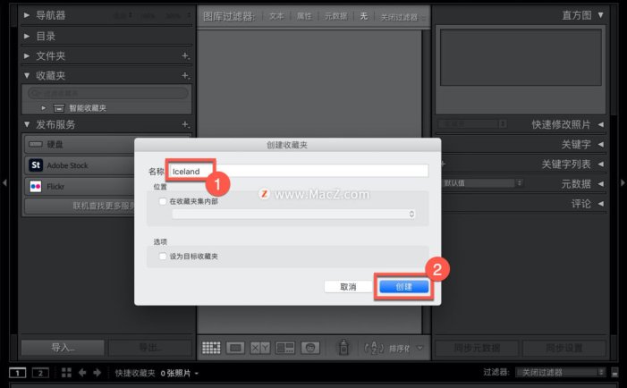627x388 pixels.
Task: Toggle the filmstrip filter switch
Action: coord(614,373)
